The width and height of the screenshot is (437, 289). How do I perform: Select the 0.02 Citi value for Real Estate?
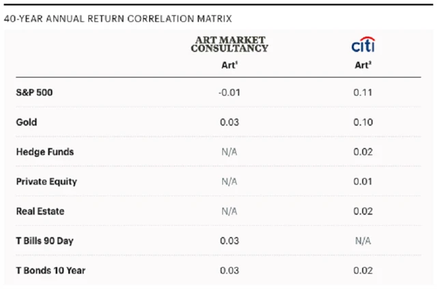(363, 211)
